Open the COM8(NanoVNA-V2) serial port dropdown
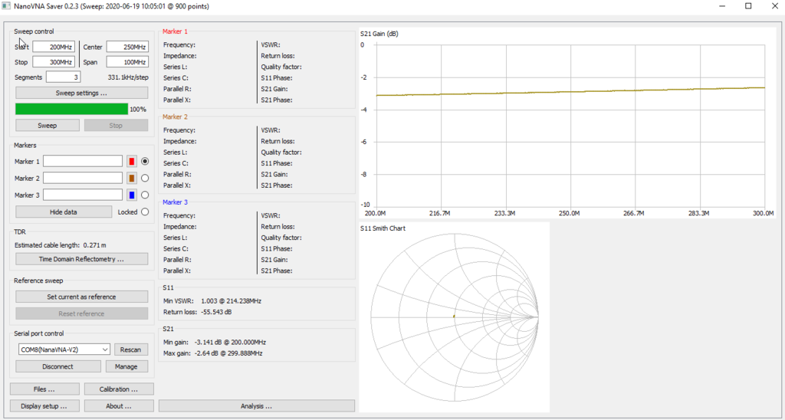This screenshot has height=420, width=785. tap(63, 349)
